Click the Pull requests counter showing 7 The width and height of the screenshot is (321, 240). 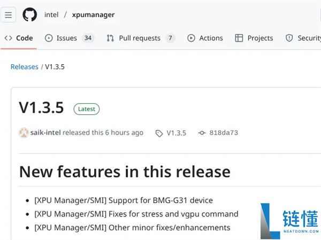tap(170, 38)
